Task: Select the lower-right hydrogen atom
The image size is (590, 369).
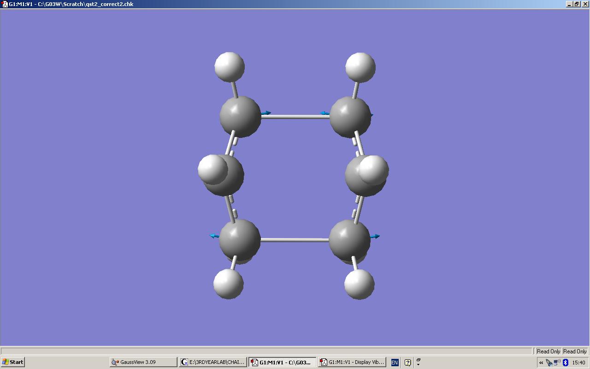Action: [x=360, y=284]
